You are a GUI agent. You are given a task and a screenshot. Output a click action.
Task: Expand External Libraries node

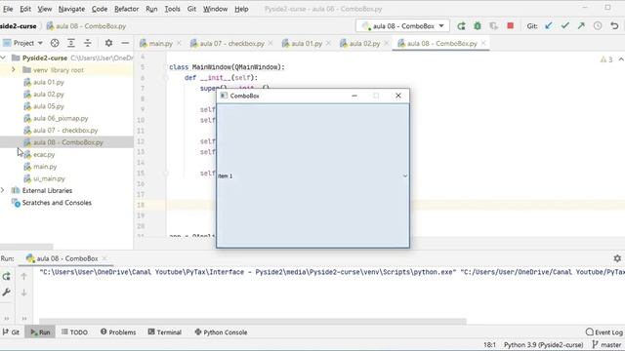pyautogui.click(x=3, y=190)
